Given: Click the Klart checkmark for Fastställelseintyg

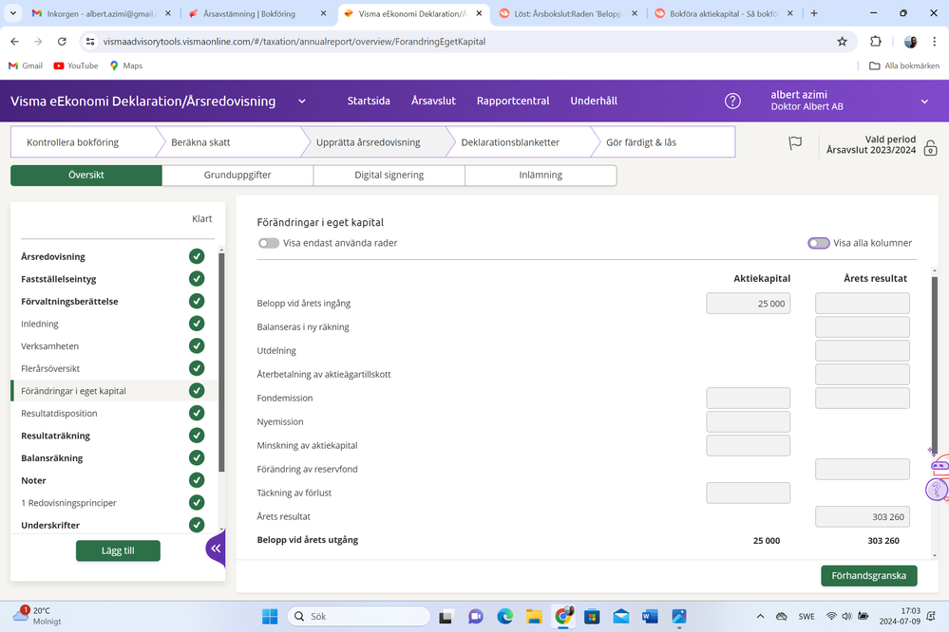Looking at the screenshot, I should [197, 279].
